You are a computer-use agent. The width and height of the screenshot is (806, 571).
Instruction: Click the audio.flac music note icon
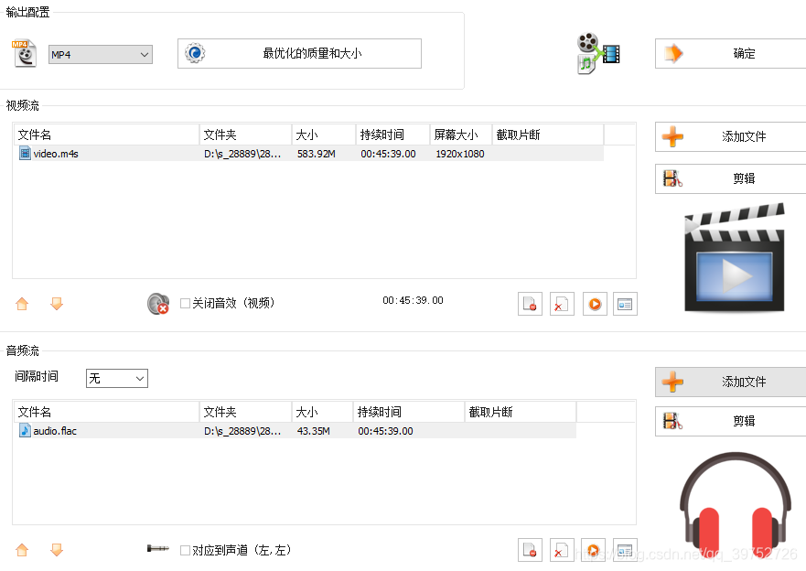pos(25,430)
